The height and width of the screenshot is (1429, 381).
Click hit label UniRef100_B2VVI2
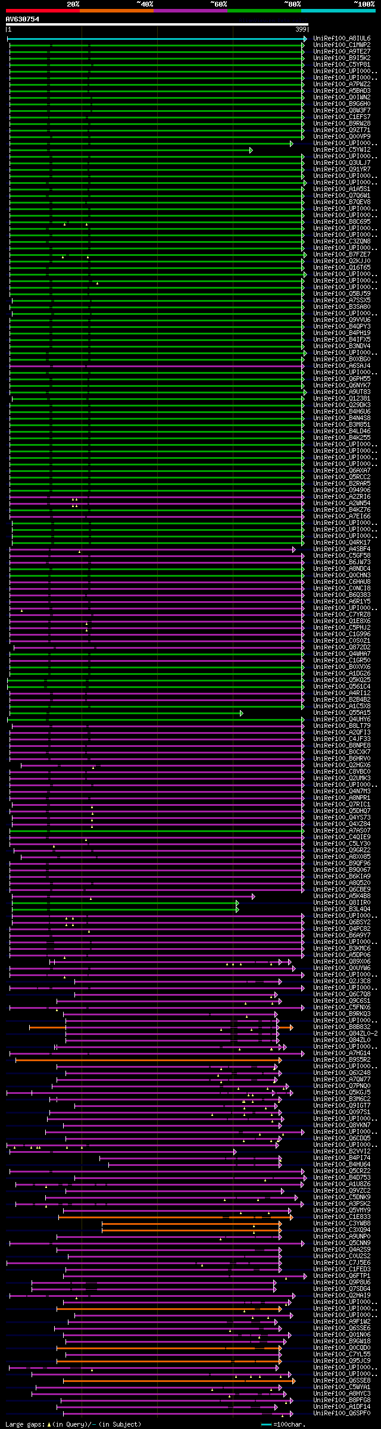[342, 1151]
